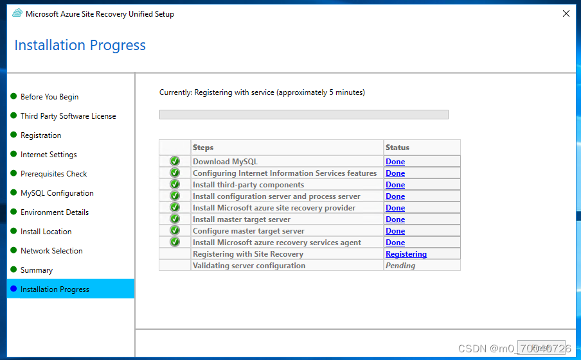Go to the Network Selection step
Screen dimensions: 581x360
[51, 250]
